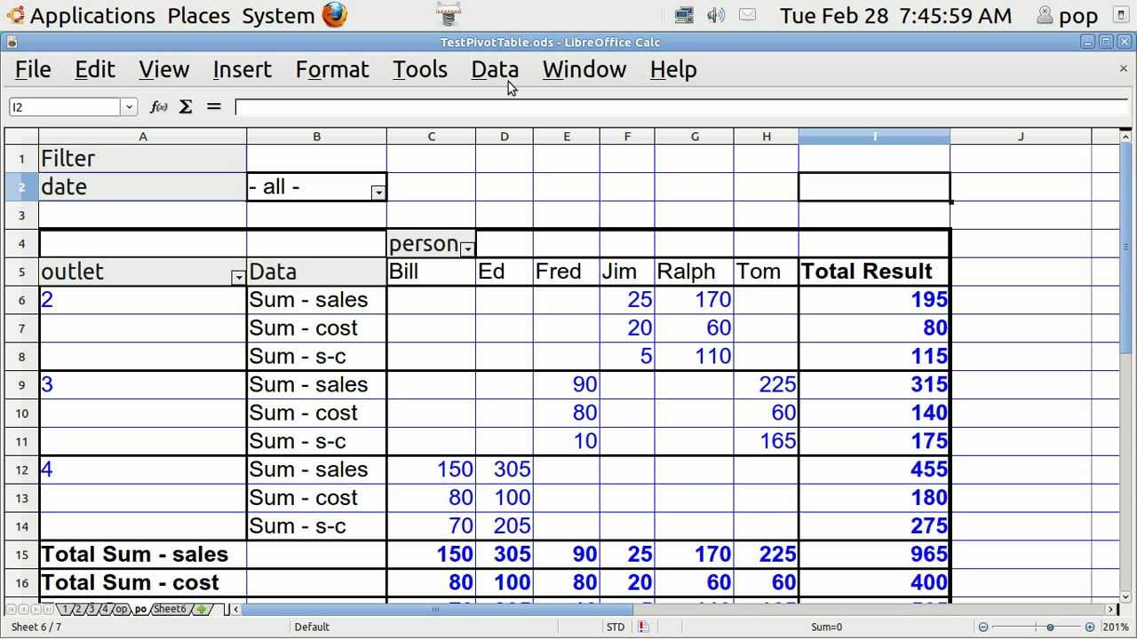Select column A header
The height and width of the screenshot is (639, 1137).
(143, 136)
